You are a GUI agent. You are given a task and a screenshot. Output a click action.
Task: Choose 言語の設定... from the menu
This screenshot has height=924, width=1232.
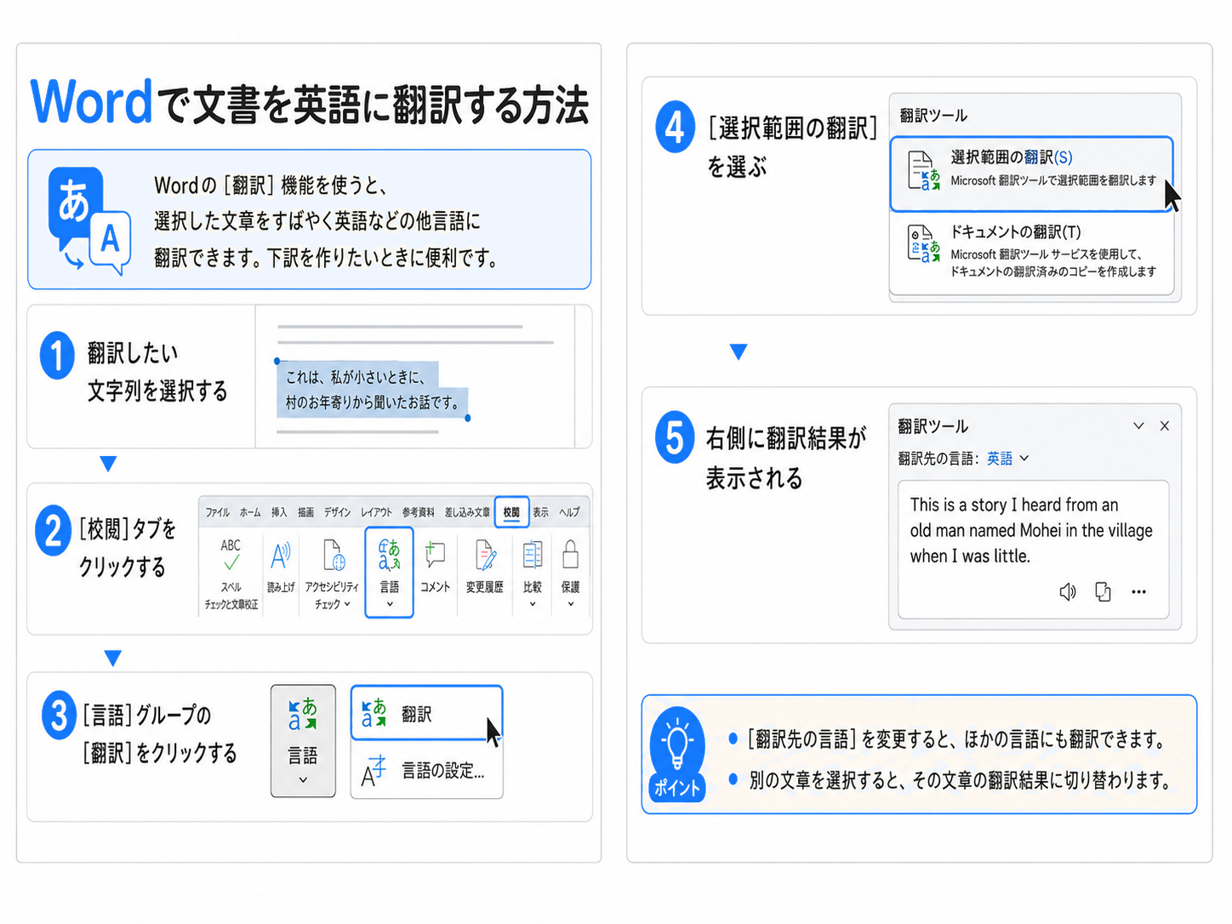point(426,771)
